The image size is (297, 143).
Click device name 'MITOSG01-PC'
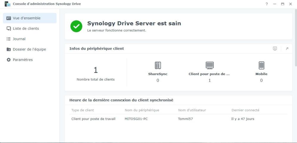coord(136,119)
